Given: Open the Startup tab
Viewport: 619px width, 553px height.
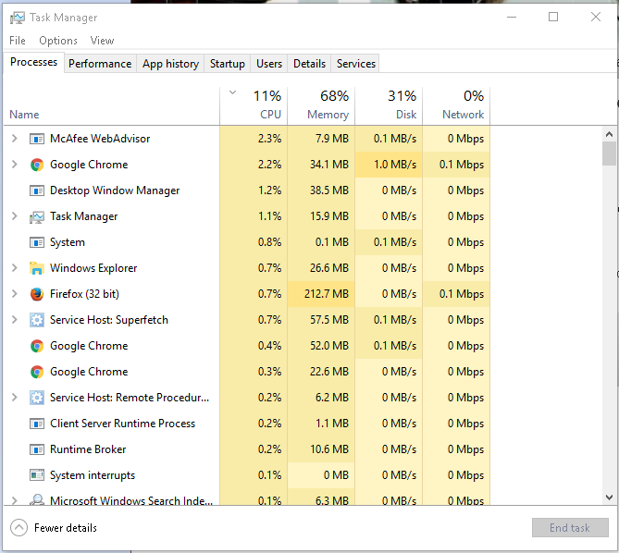Looking at the screenshot, I should point(228,64).
